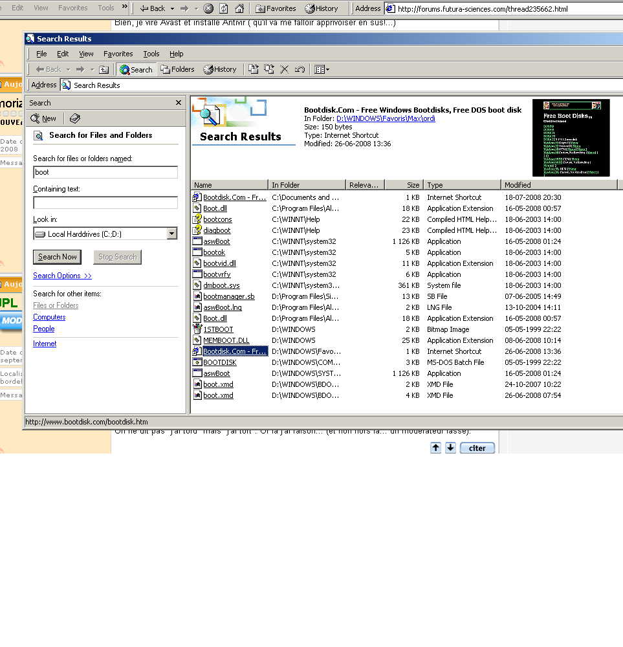Click the down arrow button beside citer
This screenshot has width=623, height=647.
click(450, 448)
